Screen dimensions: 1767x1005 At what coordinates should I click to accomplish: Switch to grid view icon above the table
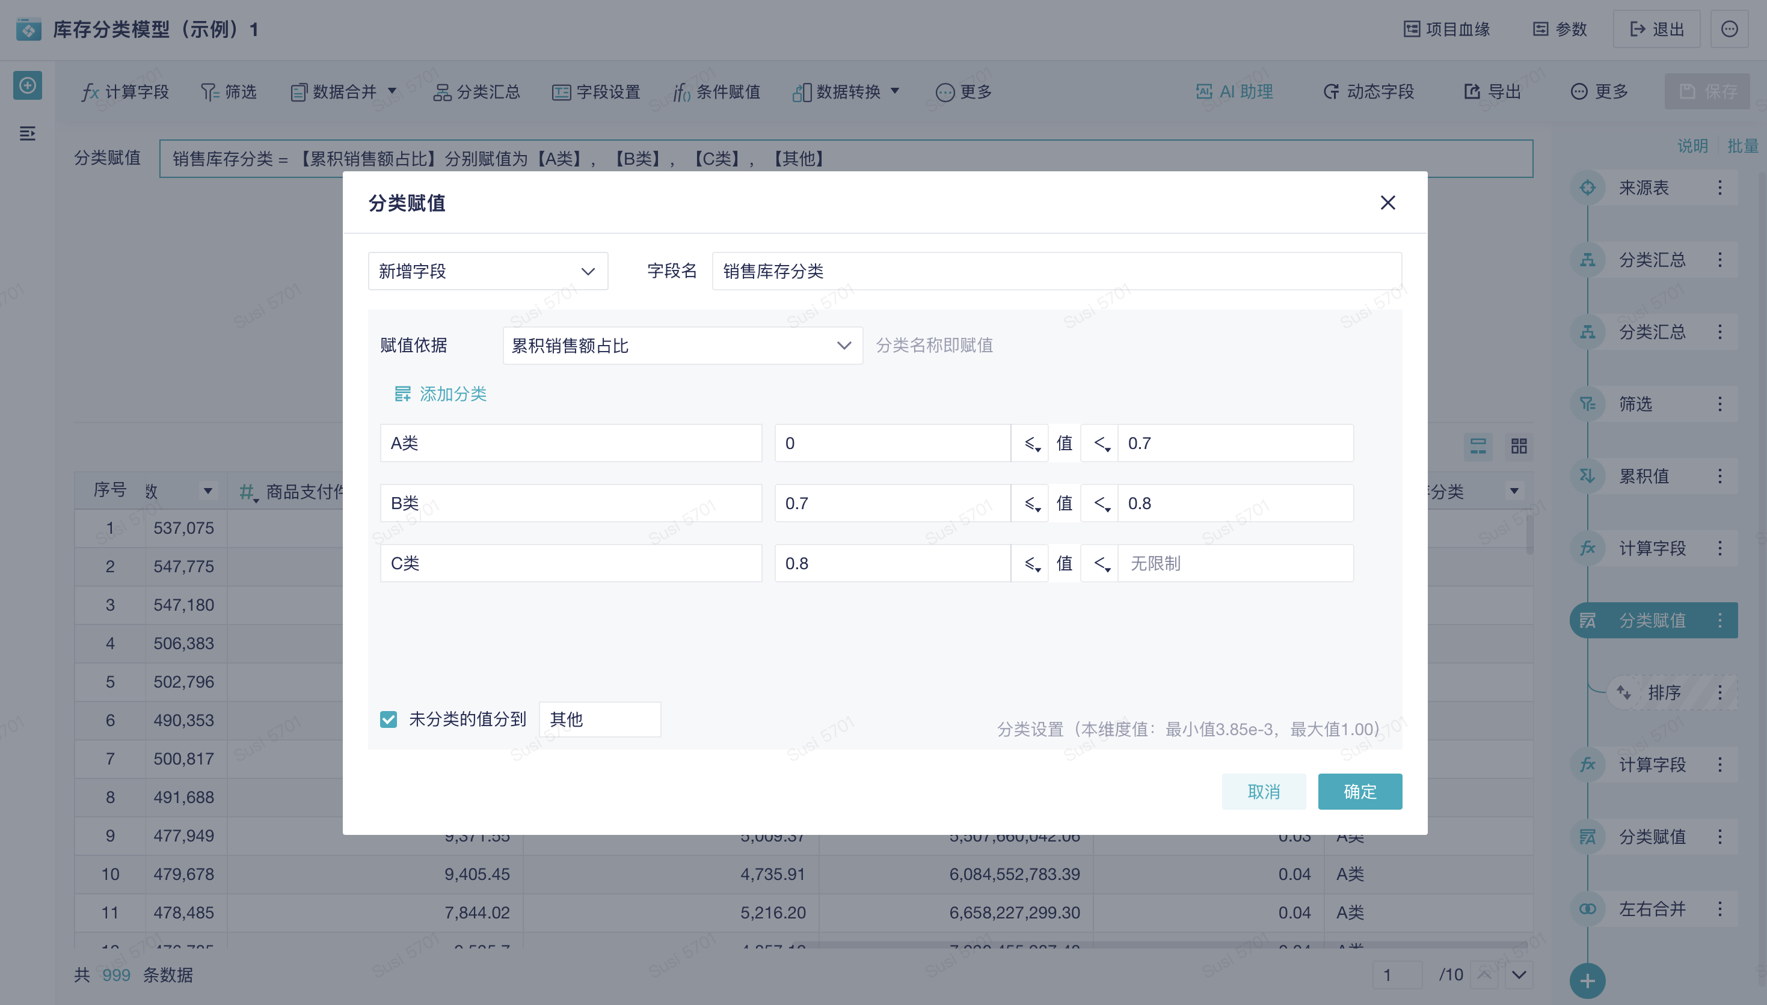tap(1519, 446)
